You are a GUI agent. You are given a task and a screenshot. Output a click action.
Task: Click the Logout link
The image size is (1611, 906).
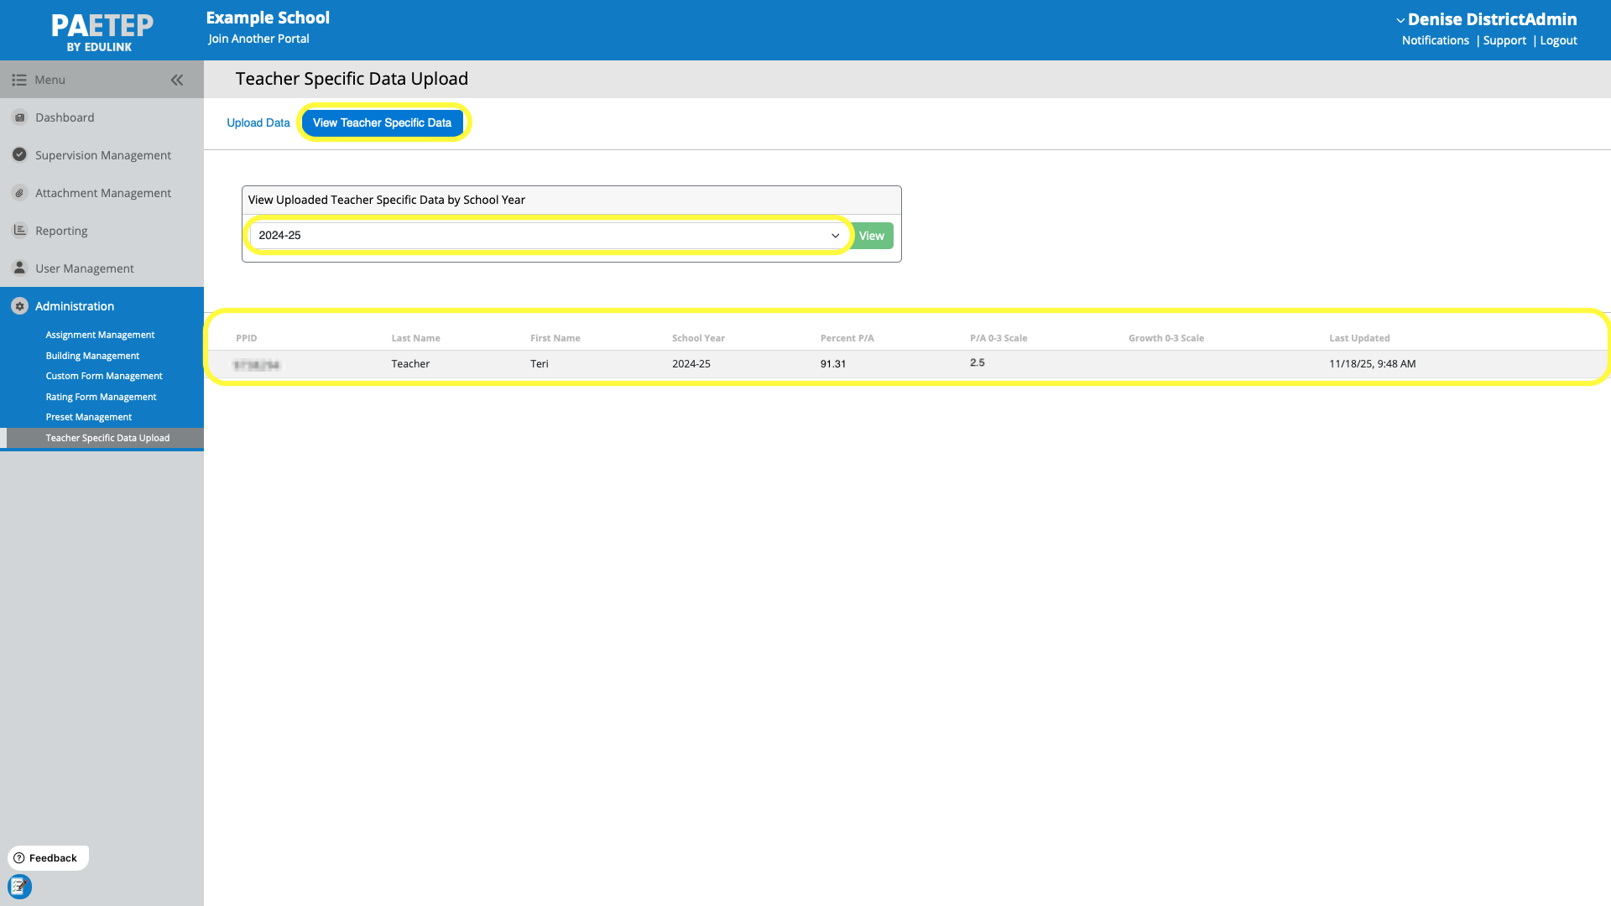click(x=1558, y=40)
